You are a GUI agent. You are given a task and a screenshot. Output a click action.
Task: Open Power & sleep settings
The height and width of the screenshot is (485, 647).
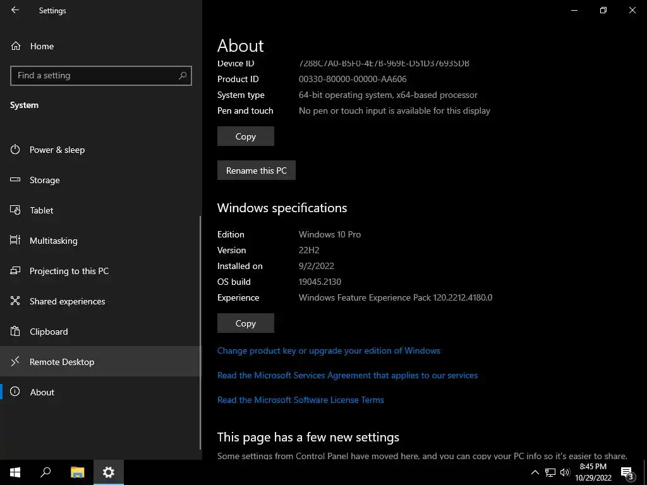tap(101, 150)
